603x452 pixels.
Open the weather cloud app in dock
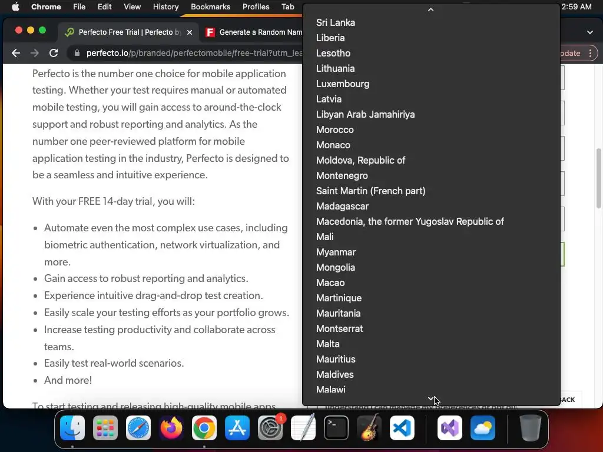[x=483, y=428]
